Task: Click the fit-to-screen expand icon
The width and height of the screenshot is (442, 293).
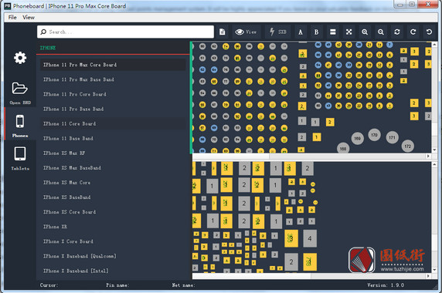Action: [x=348, y=32]
